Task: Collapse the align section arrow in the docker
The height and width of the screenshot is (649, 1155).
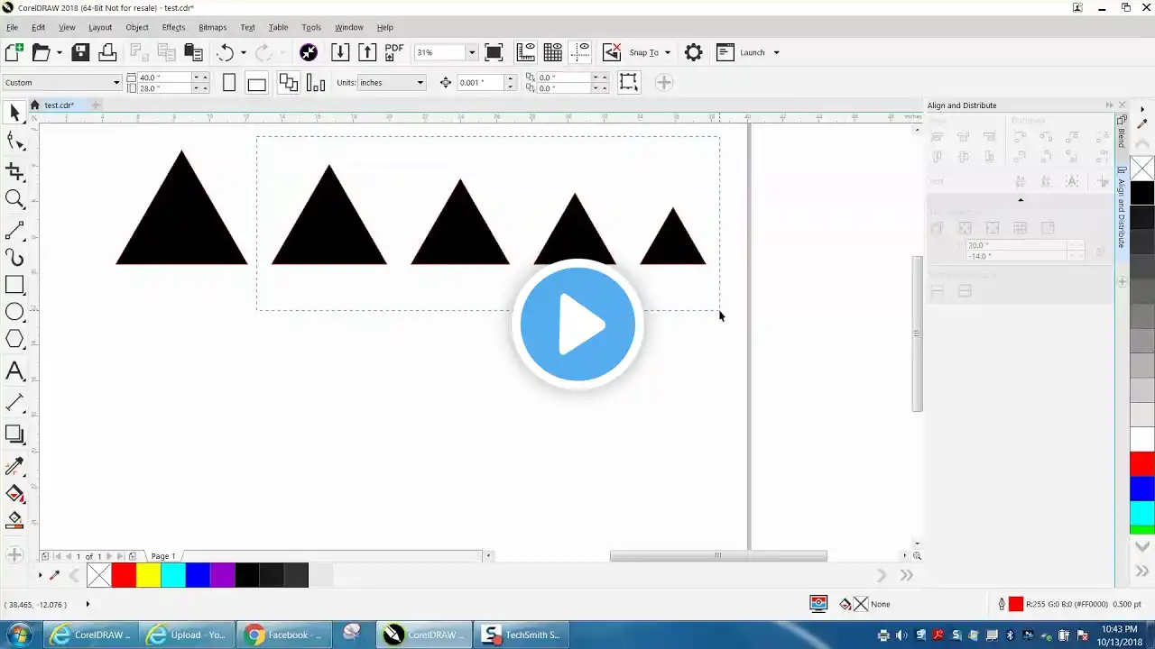Action: click(x=1021, y=199)
